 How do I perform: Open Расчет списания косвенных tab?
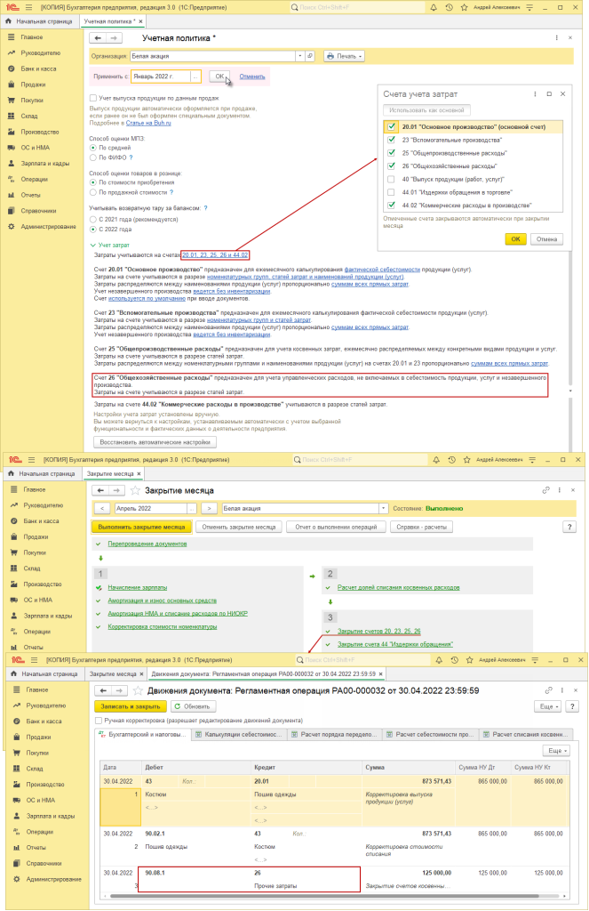(526, 734)
